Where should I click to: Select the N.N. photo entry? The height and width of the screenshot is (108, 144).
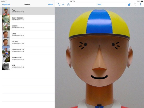coord(27,66)
